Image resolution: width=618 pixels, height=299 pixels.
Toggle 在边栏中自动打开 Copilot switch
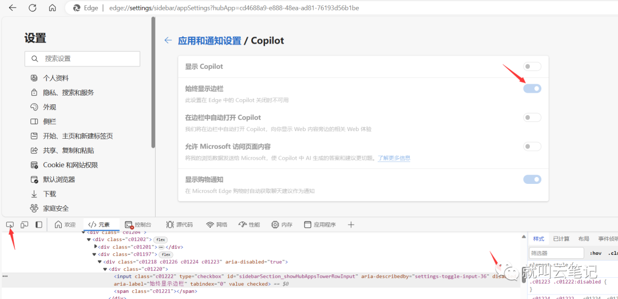[532, 117]
